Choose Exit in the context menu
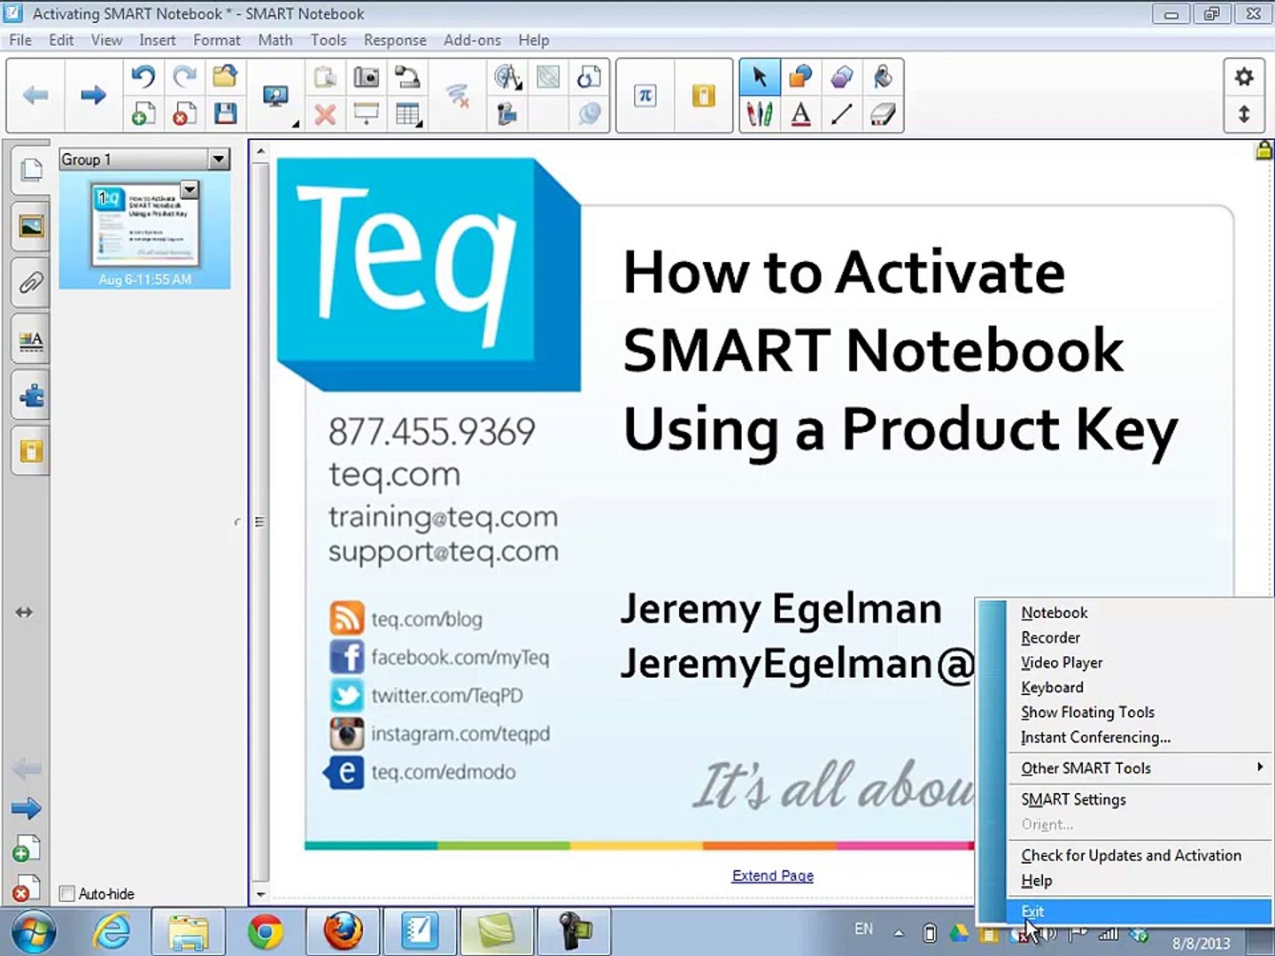 pos(1140,911)
